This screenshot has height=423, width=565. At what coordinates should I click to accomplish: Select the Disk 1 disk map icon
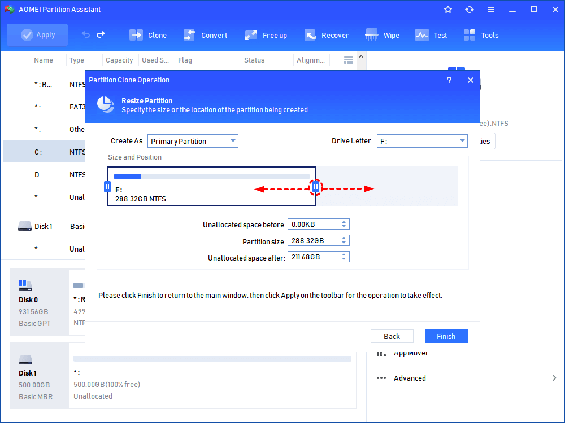pos(25,359)
